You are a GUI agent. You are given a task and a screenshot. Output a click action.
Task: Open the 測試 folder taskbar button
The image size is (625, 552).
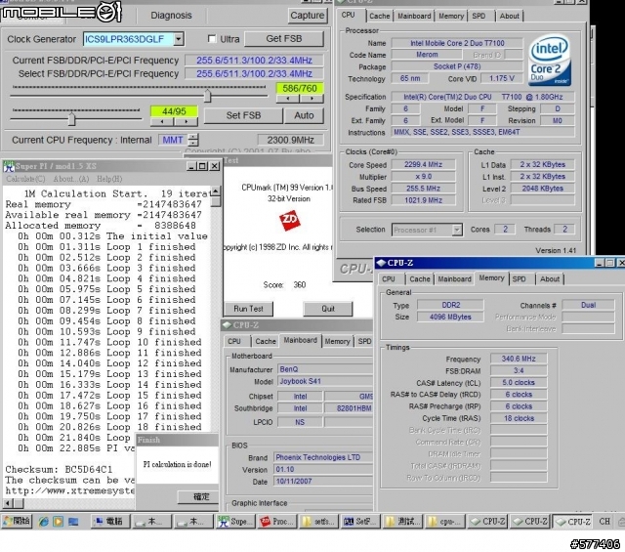point(402,522)
